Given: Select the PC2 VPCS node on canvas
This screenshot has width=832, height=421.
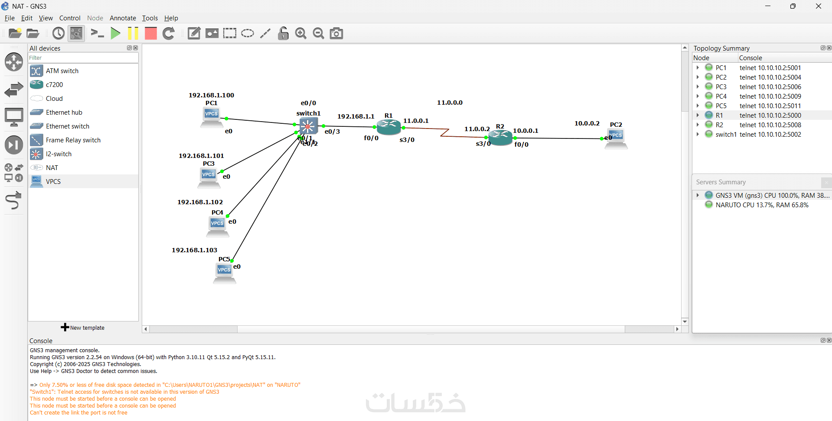Looking at the screenshot, I should pyautogui.click(x=616, y=139).
